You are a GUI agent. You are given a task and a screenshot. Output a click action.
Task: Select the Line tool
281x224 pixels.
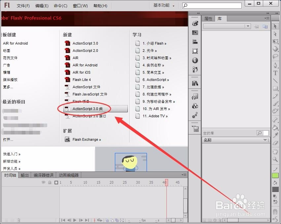(x=275, y=81)
